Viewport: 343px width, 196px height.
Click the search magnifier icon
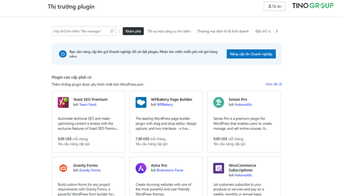click(112, 31)
